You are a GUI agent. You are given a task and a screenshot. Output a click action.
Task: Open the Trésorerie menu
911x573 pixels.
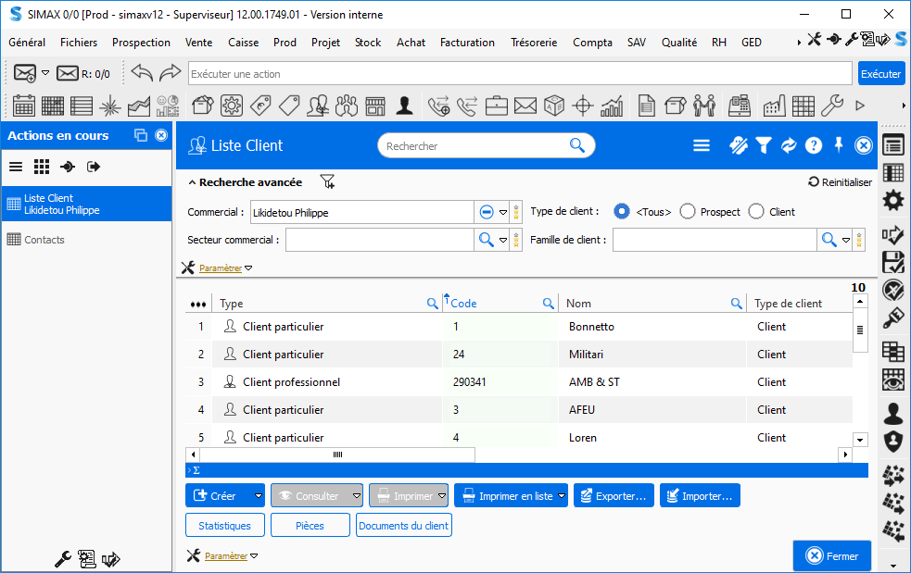point(533,43)
